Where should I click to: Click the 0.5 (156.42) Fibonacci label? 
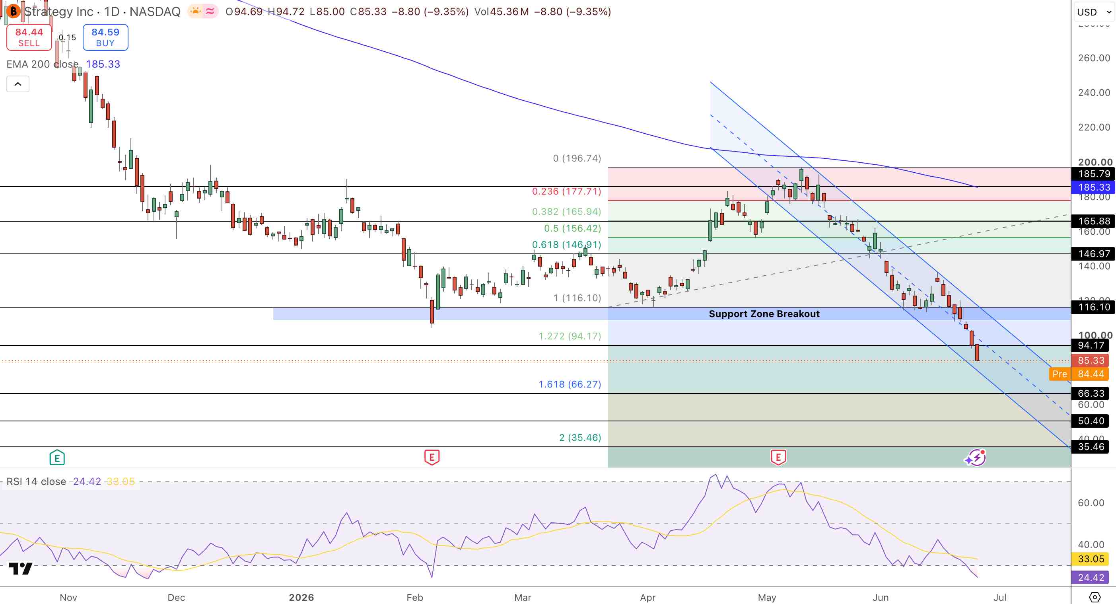(x=573, y=228)
